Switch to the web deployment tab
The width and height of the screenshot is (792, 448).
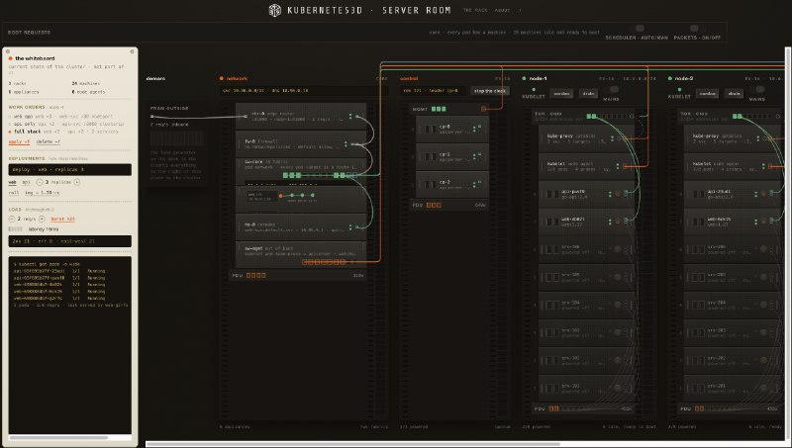[12, 182]
